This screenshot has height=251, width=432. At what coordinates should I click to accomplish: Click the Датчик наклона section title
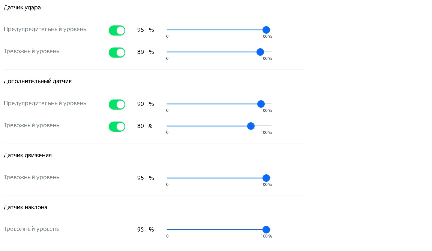(25, 207)
